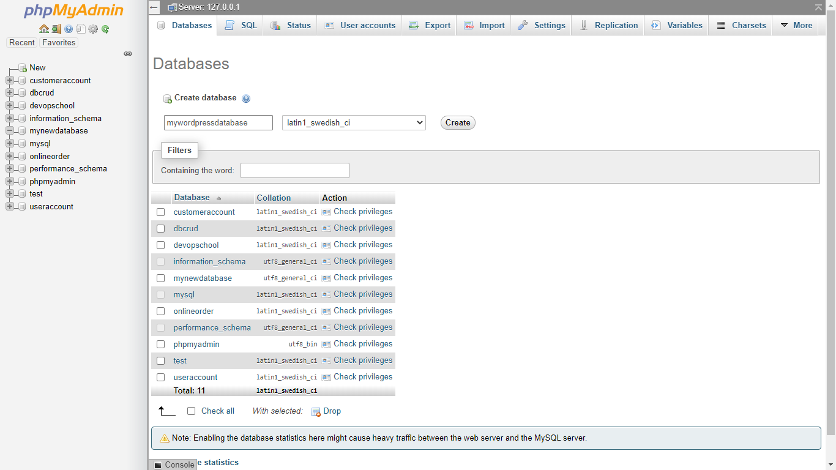Click Check privileges icon for devopschool

point(326,245)
